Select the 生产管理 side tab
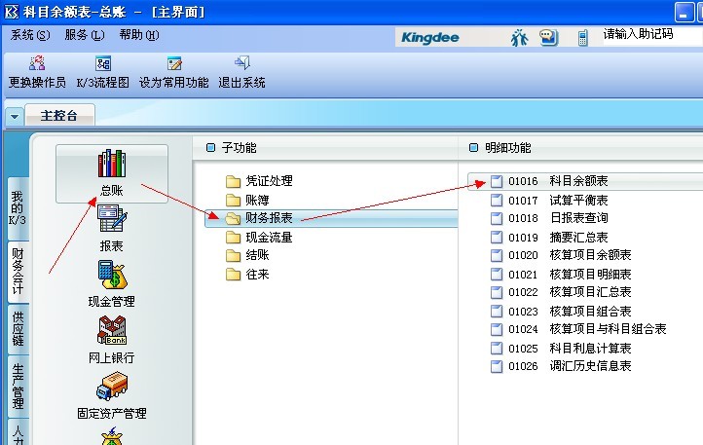This screenshot has width=703, height=445. pyautogui.click(x=18, y=386)
